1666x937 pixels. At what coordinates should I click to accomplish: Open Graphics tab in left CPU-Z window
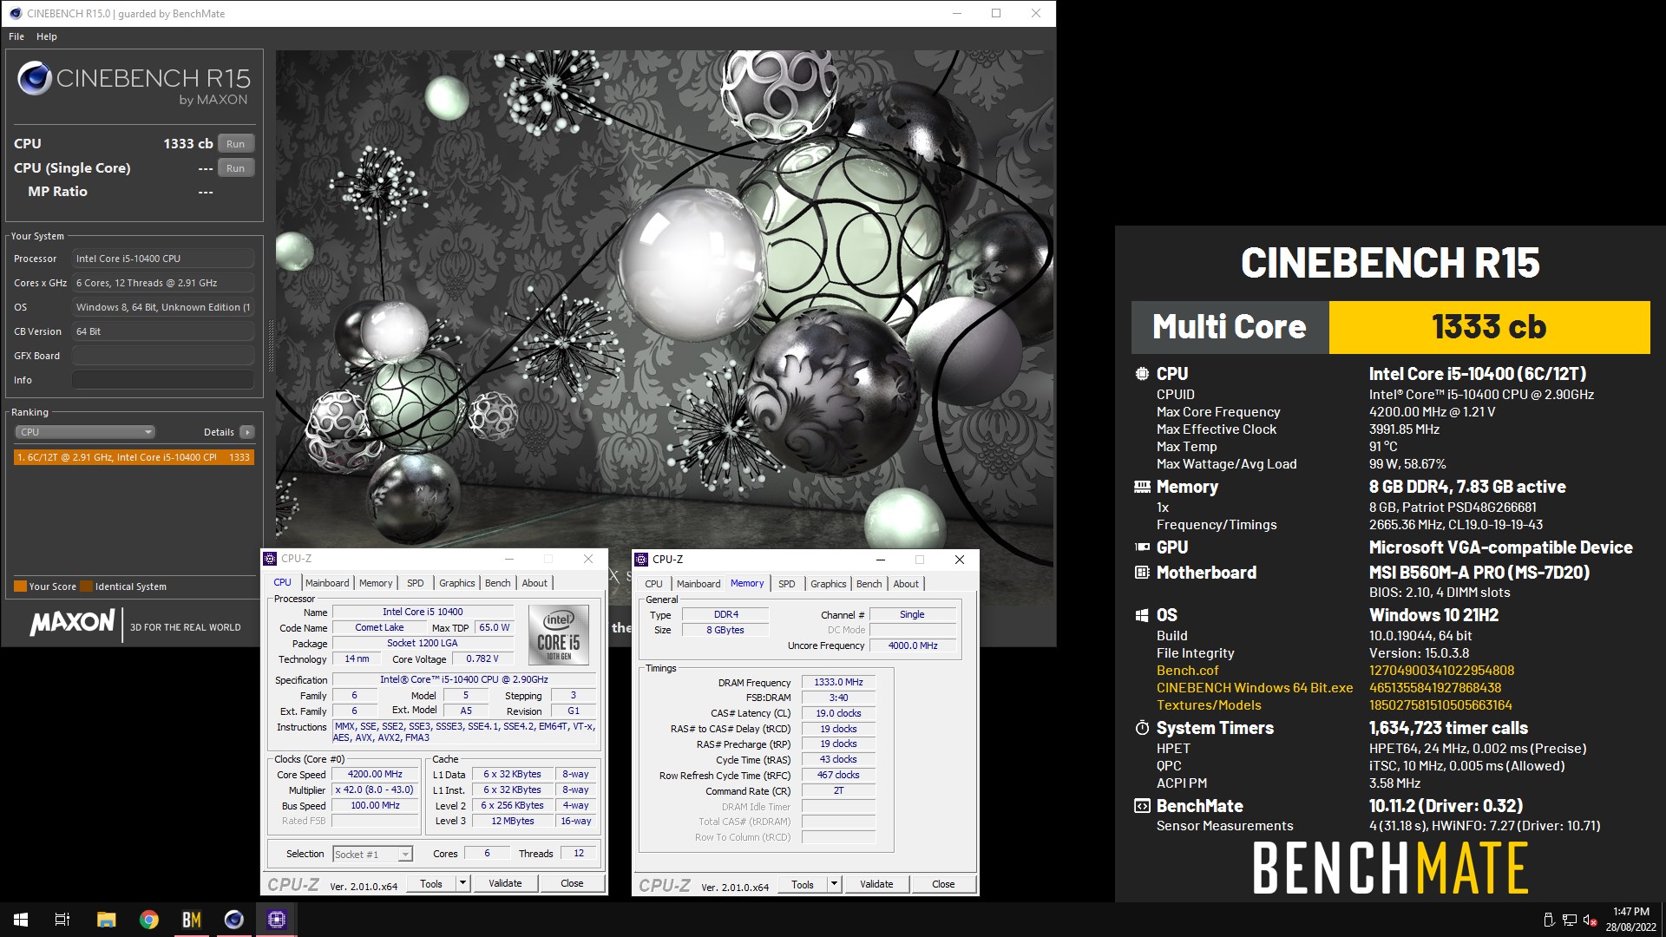457,583
